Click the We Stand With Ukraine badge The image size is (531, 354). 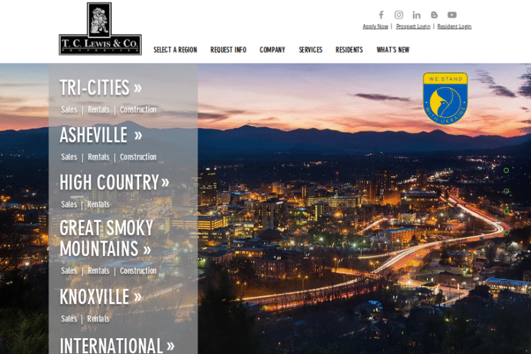click(445, 97)
